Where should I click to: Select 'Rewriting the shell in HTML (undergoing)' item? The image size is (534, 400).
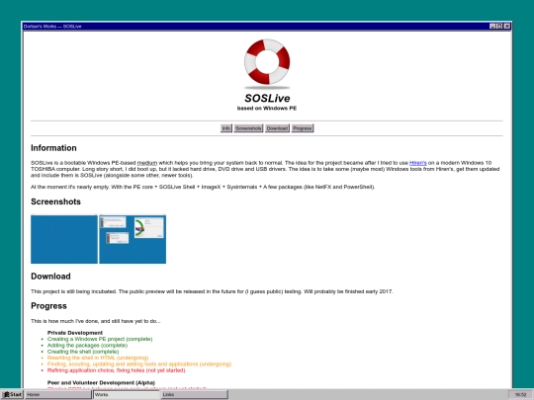click(98, 358)
